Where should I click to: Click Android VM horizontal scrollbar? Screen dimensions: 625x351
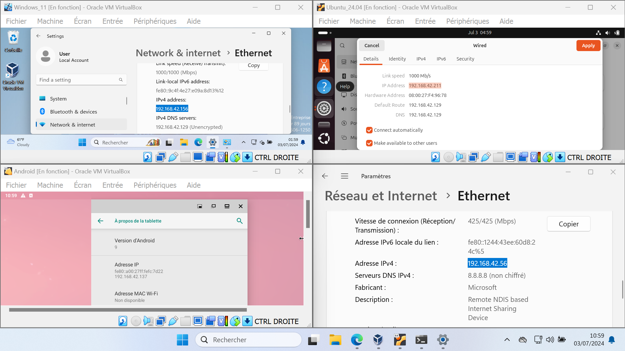[x=128, y=310]
